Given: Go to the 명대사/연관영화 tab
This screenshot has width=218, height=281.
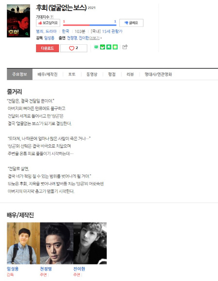Looking at the screenshot, I should tap(158, 74).
